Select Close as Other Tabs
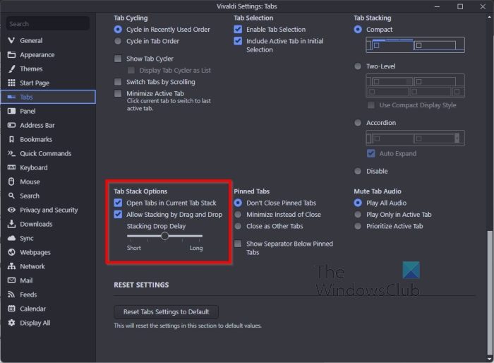Image resolution: width=494 pixels, height=363 pixels. (x=238, y=226)
